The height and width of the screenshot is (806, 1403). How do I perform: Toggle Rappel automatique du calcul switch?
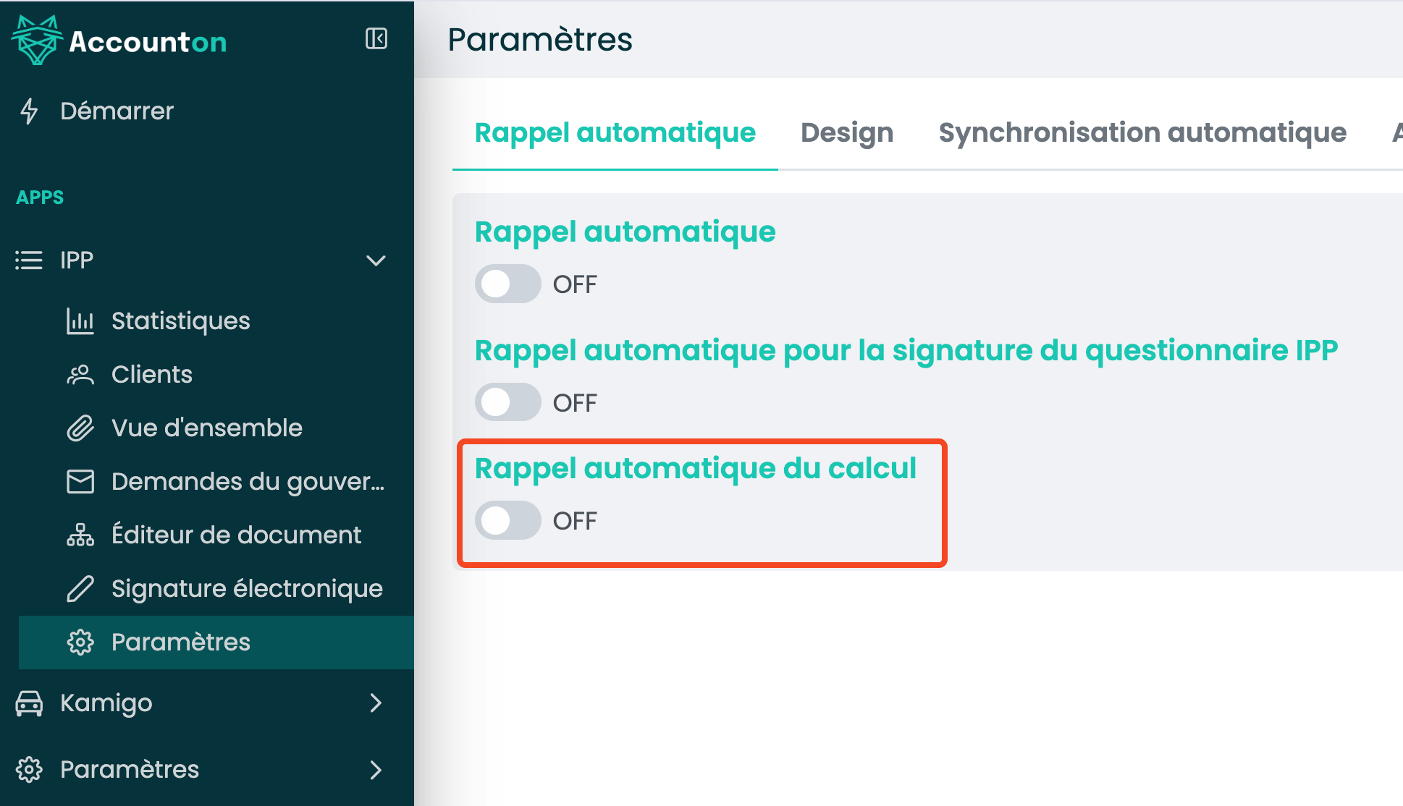tap(507, 520)
